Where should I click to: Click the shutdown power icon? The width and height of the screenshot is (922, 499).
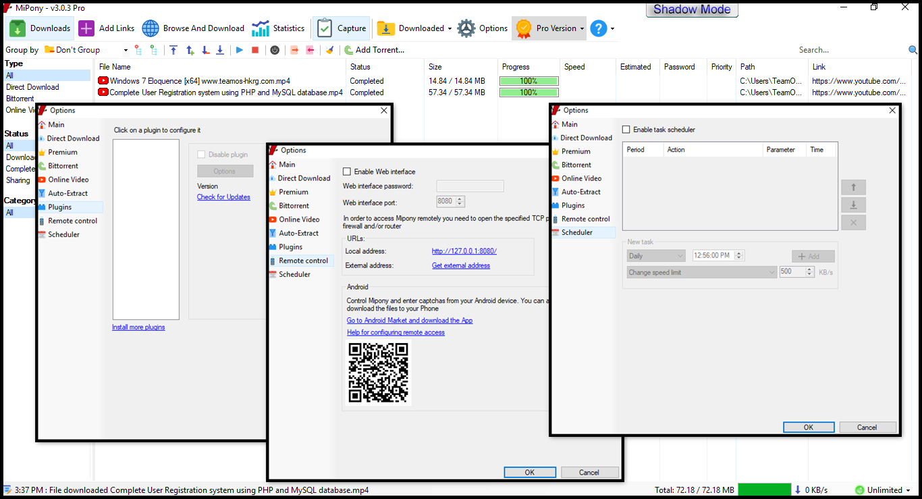275,50
